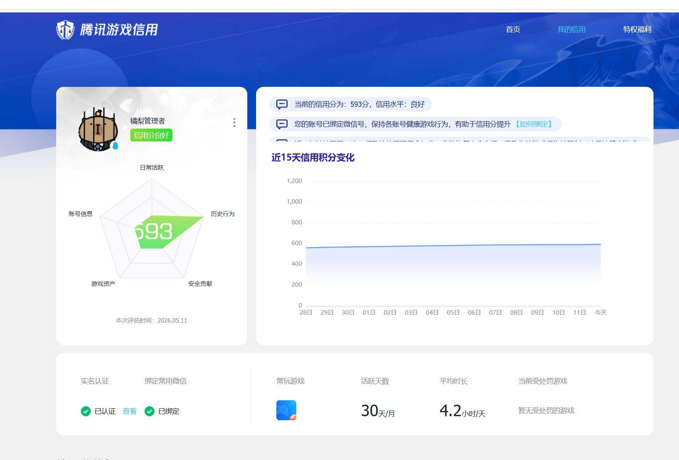Click the 常玩游戏 heading
The height and width of the screenshot is (460, 679).
[x=290, y=381]
